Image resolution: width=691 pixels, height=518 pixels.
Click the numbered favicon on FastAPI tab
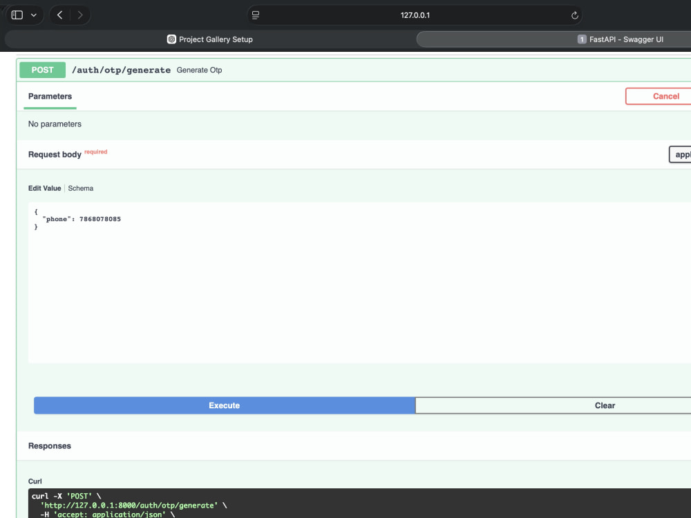pyautogui.click(x=582, y=39)
